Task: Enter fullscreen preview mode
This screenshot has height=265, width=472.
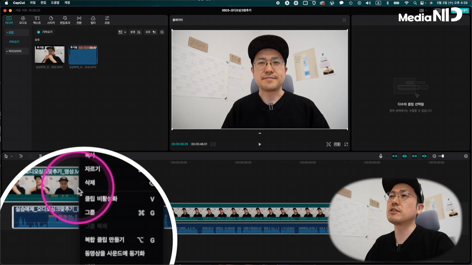Action: click(x=346, y=144)
